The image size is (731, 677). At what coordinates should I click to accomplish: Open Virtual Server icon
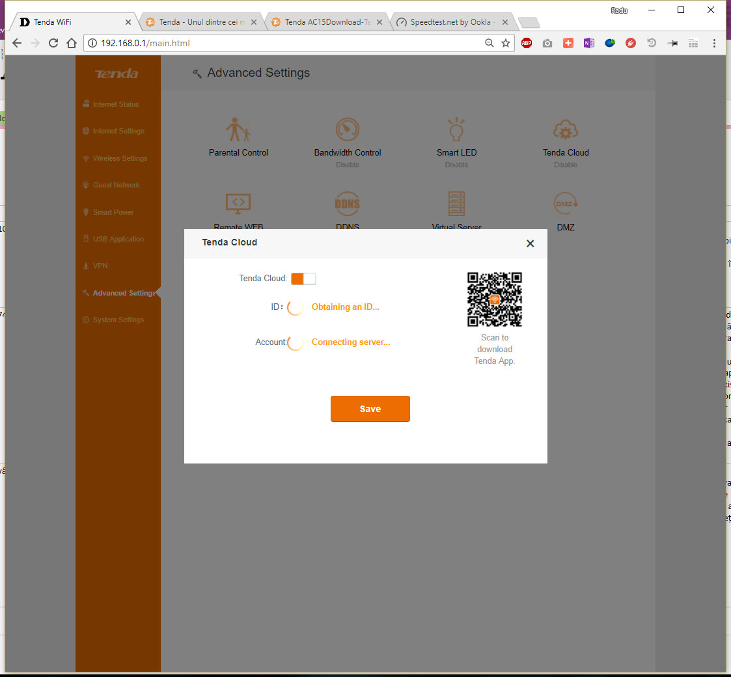pyautogui.click(x=456, y=204)
